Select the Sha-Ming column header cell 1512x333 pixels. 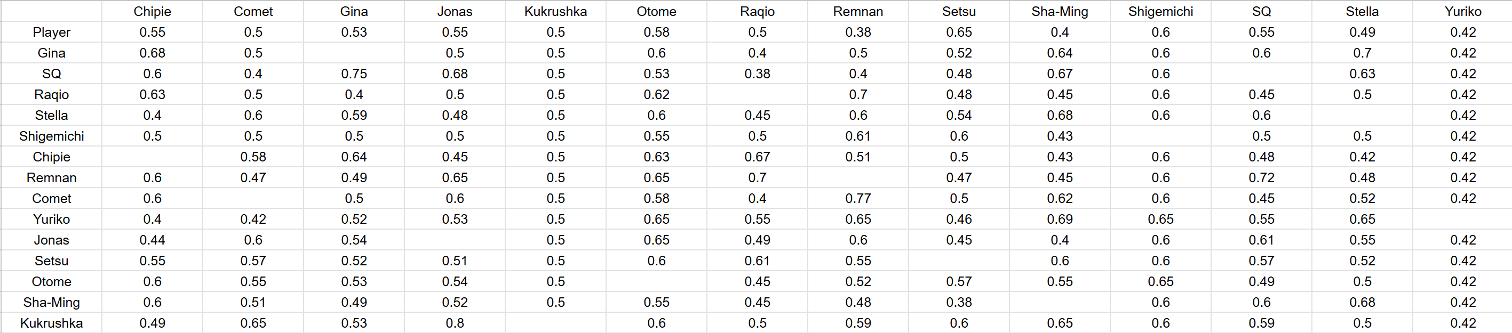(x=1060, y=11)
